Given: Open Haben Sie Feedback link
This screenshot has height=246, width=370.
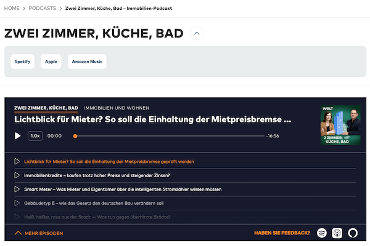Looking at the screenshot, I should (x=282, y=233).
